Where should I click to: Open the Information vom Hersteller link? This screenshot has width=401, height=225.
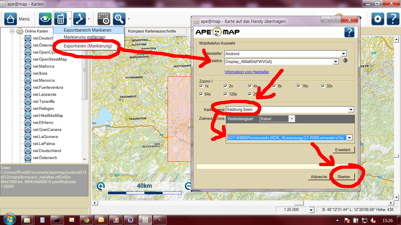tap(247, 72)
